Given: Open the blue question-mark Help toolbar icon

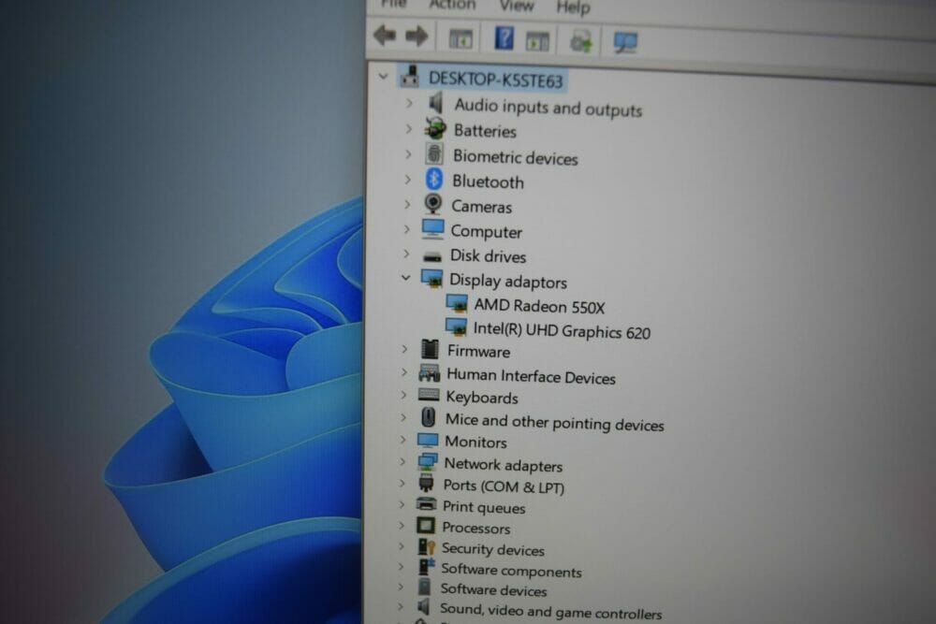Looking at the screenshot, I should pyautogui.click(x=504, y=38).
